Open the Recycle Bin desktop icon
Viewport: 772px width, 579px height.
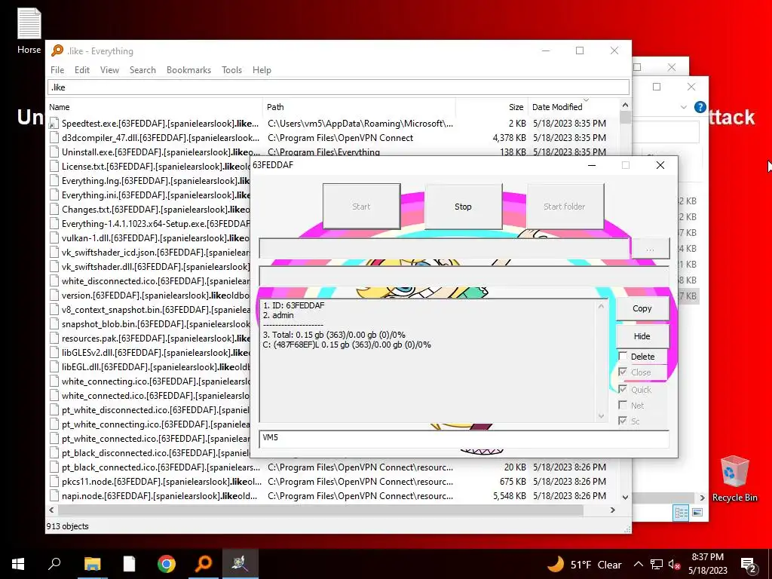[x=734, y=479]
